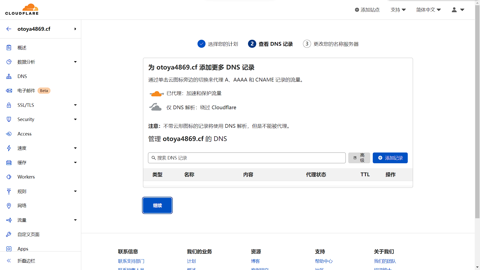The height and width of the screenshot is (270, 480).
Task: Click the 流量 traffic routing icon
Action: (x=9, y=220)
